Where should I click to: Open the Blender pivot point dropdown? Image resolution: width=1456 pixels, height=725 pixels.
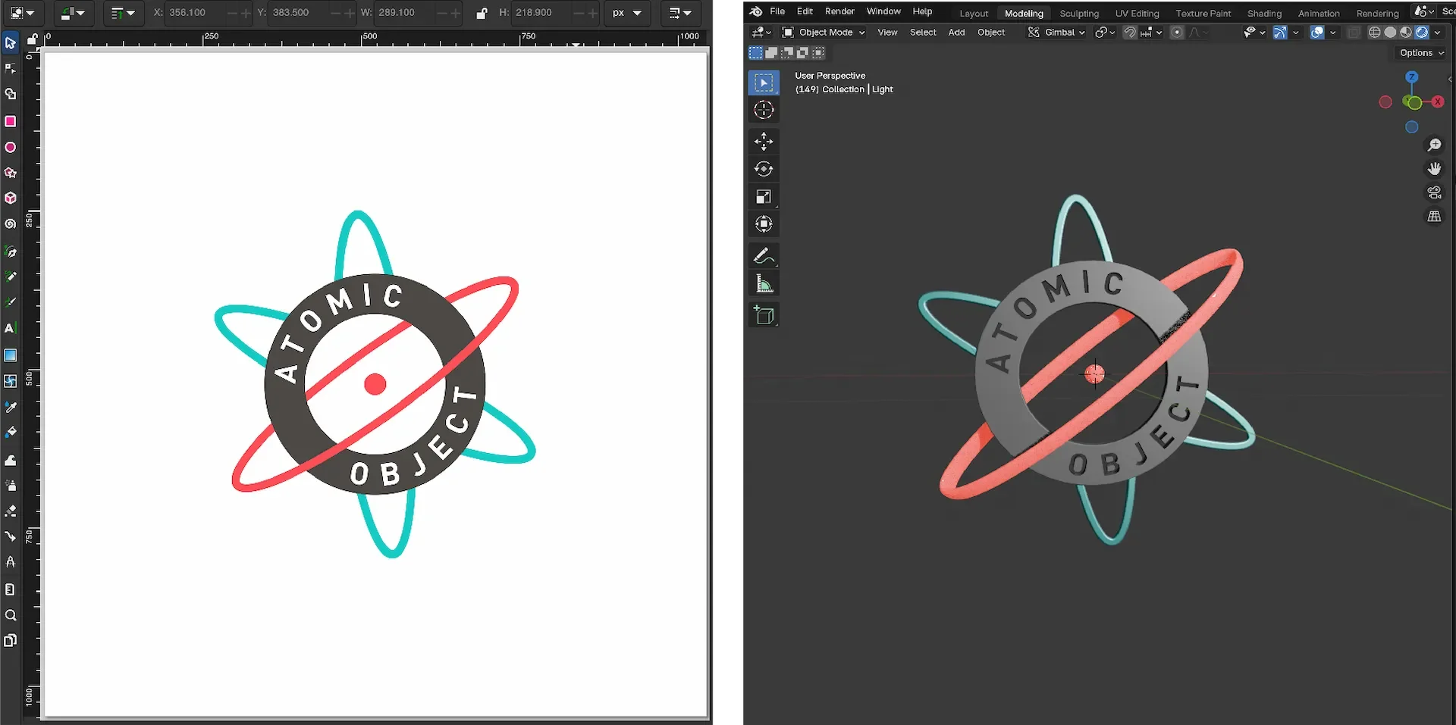1104,33
